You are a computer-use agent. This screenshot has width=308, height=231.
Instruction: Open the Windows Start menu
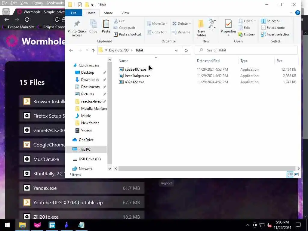click(7, 225)
